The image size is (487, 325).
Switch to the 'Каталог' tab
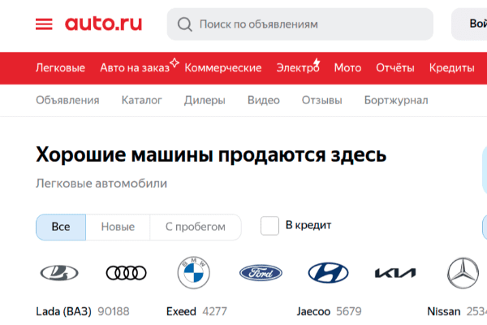(x=141, y=100)
